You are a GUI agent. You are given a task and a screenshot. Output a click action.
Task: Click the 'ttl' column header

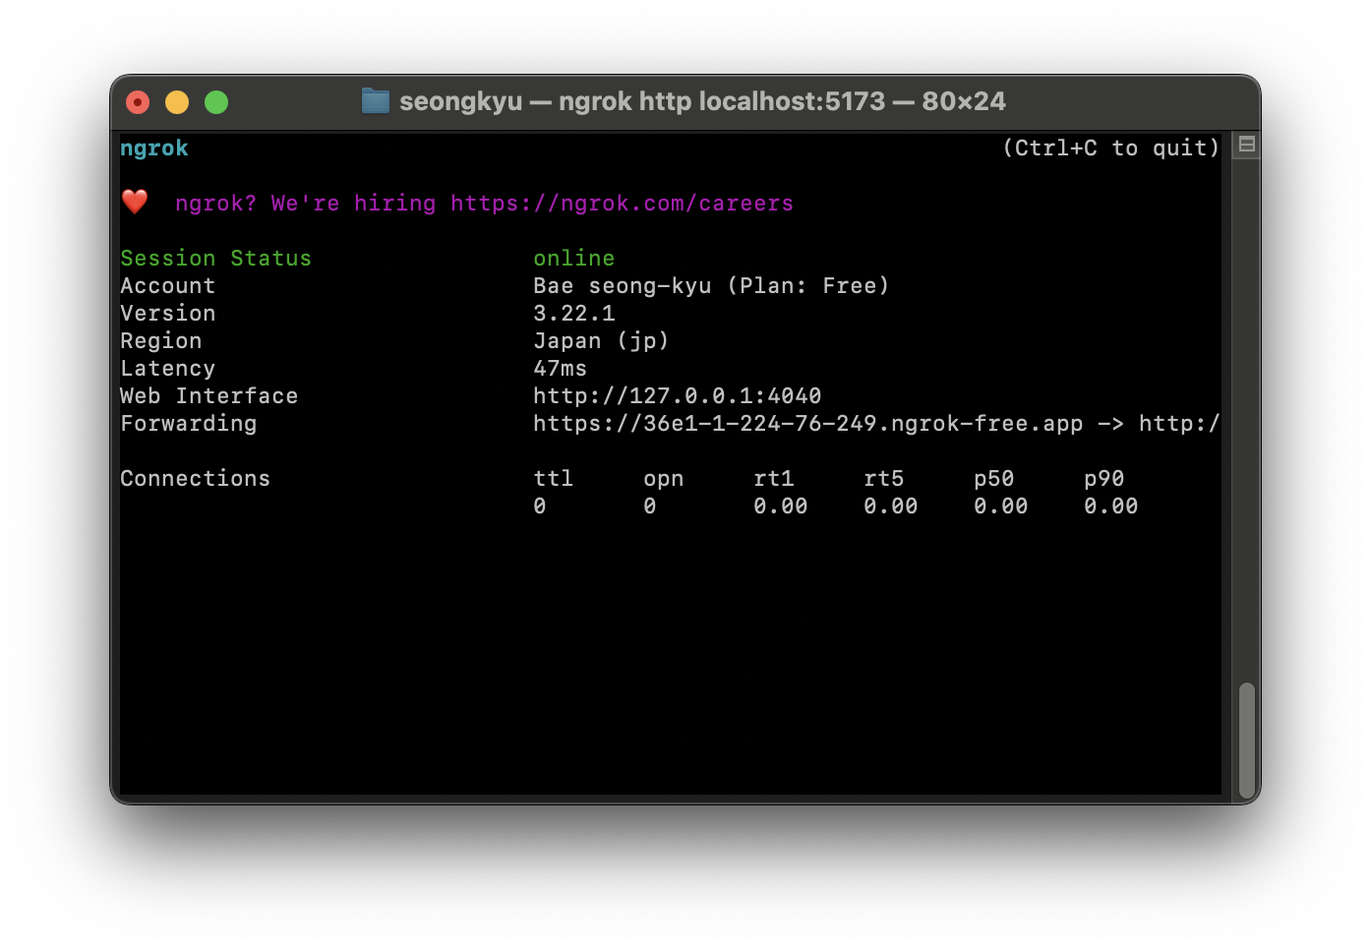click(x=553, y=479)
